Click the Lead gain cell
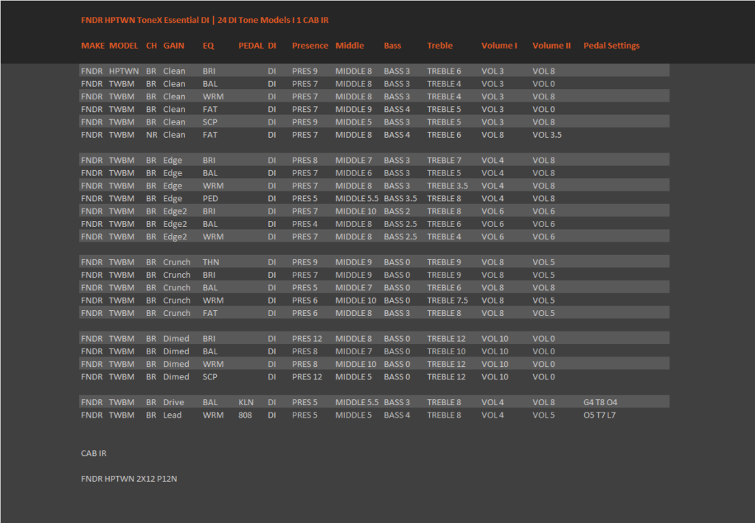The height and width of the screenshot is (523, 755). click(173, 415)
